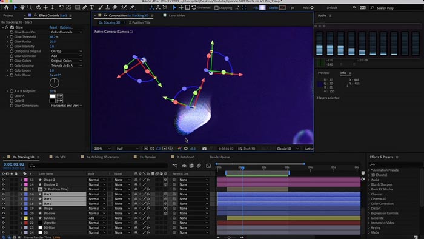The width and height of the screenshot is (424, 239).
Task: Enable the Snapping checkbox
Action: tap(216, 8)
